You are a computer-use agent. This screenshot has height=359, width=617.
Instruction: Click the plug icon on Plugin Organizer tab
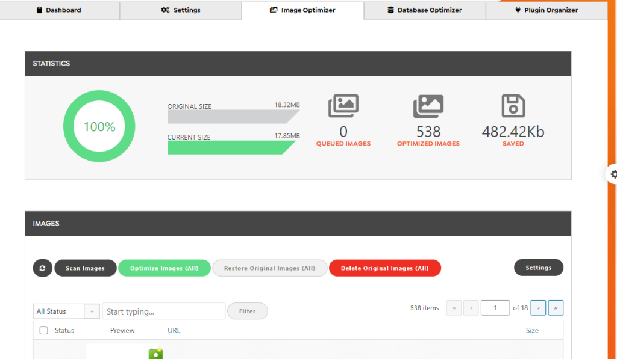tap(518, 10)
